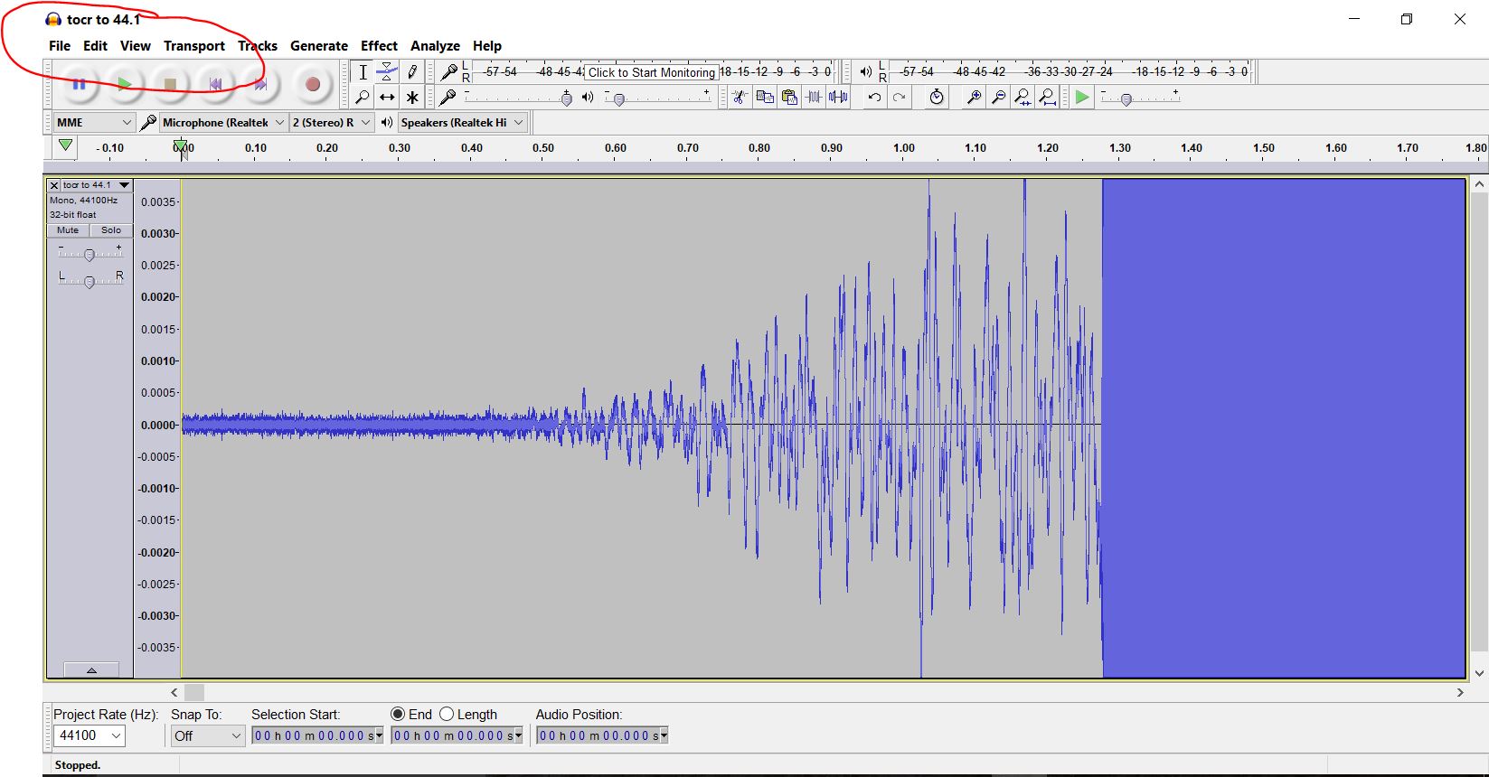Image resolution: width=1489 pixels, height=777 pixels.
Task: Open Audio Position time format arrow
Action: point(664,736)
